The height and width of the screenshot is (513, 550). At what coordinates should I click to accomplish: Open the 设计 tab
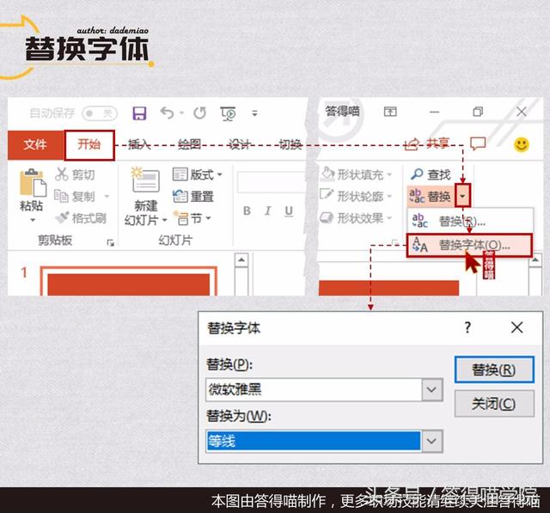click(x=240, y=145)
